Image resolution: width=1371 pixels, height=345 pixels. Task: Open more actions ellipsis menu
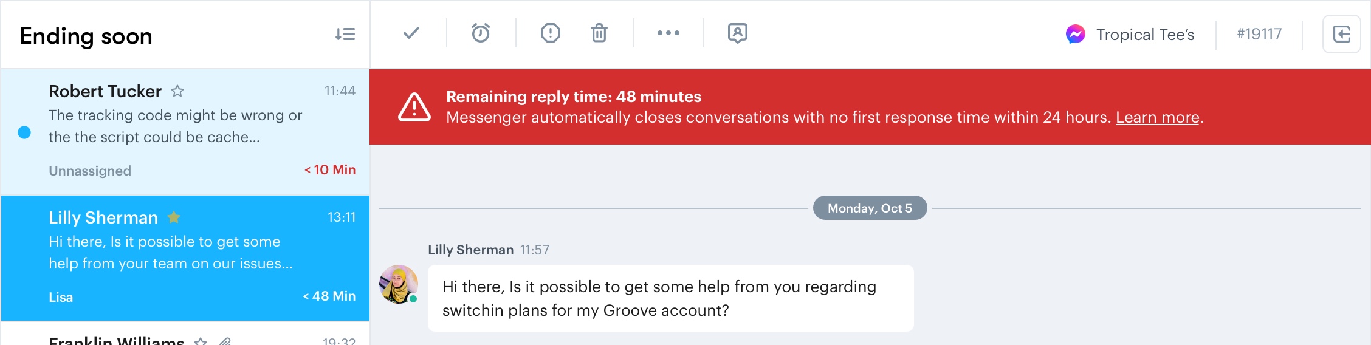click(668, 33)
